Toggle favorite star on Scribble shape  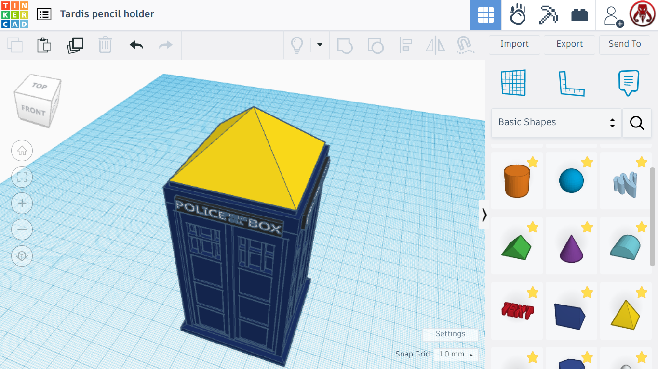click(x=642, y=162)
